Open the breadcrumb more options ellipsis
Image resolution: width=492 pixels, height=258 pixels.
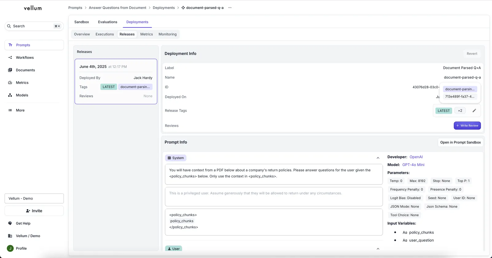click(x=230, y=8)
